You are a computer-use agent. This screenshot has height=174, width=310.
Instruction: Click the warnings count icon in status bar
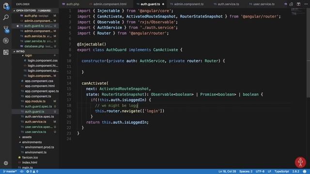tap(35, 172)
